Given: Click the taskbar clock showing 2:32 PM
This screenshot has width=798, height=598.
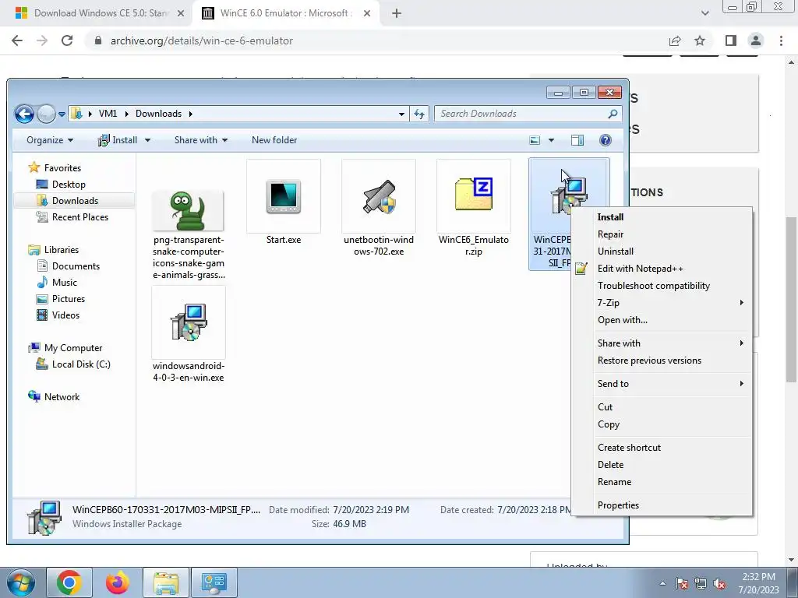Looking at the screenshot, I should (x=758, y=583).
